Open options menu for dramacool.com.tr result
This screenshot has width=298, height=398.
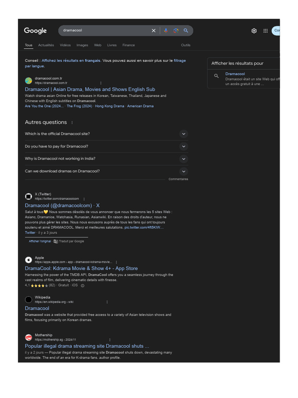[101, 83]
